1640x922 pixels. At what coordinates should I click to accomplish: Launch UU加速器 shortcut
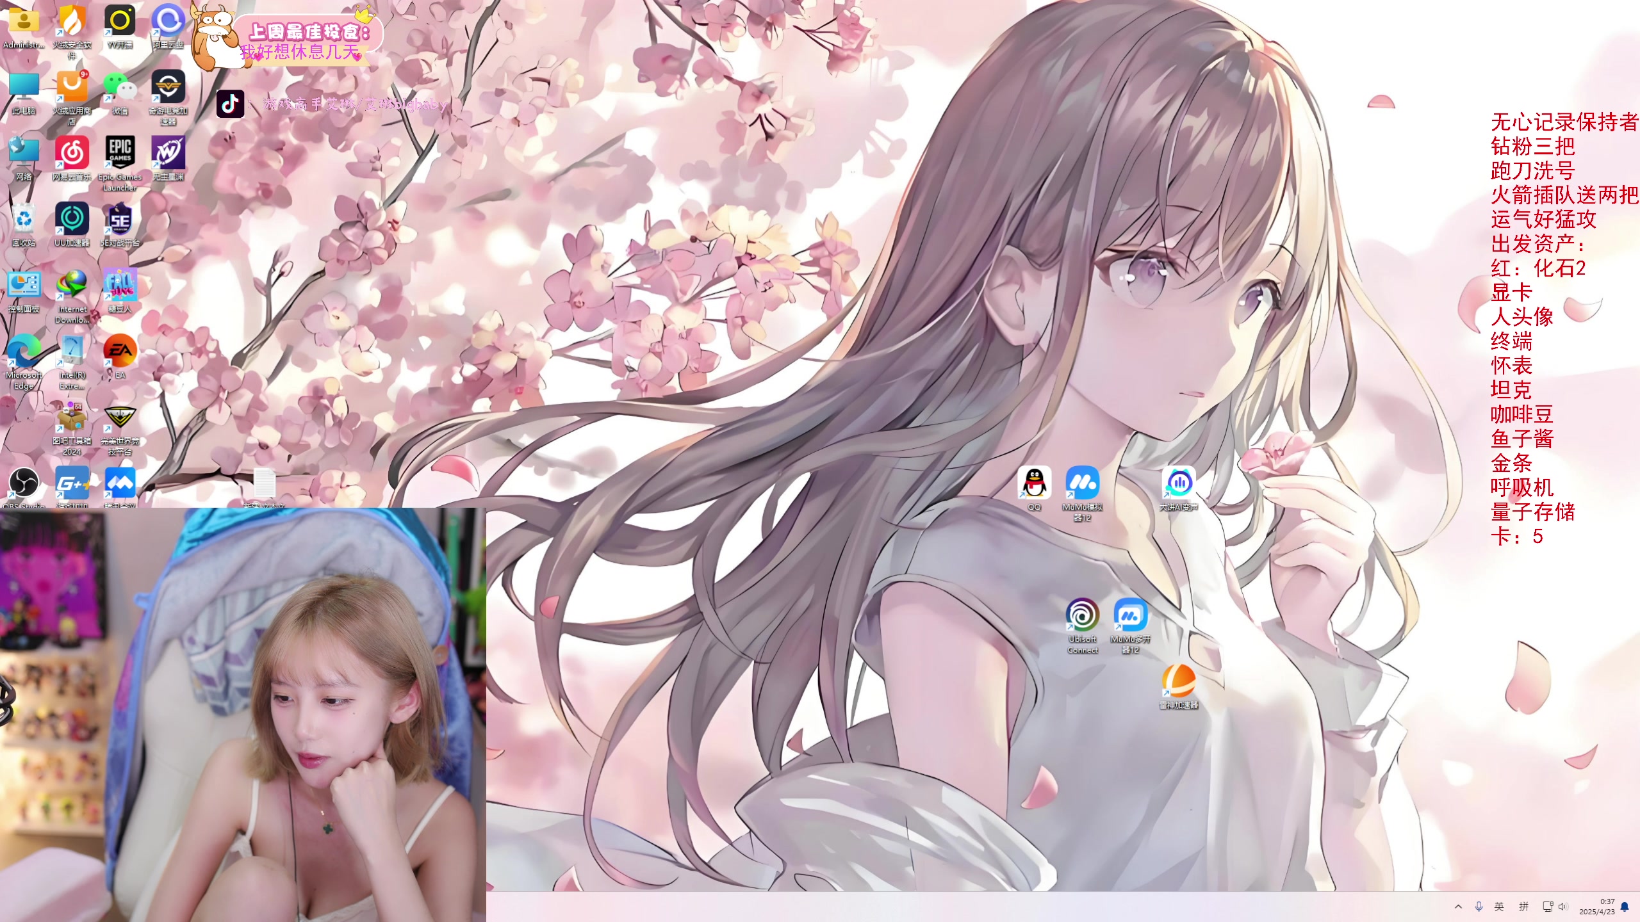tap(72, 225)
